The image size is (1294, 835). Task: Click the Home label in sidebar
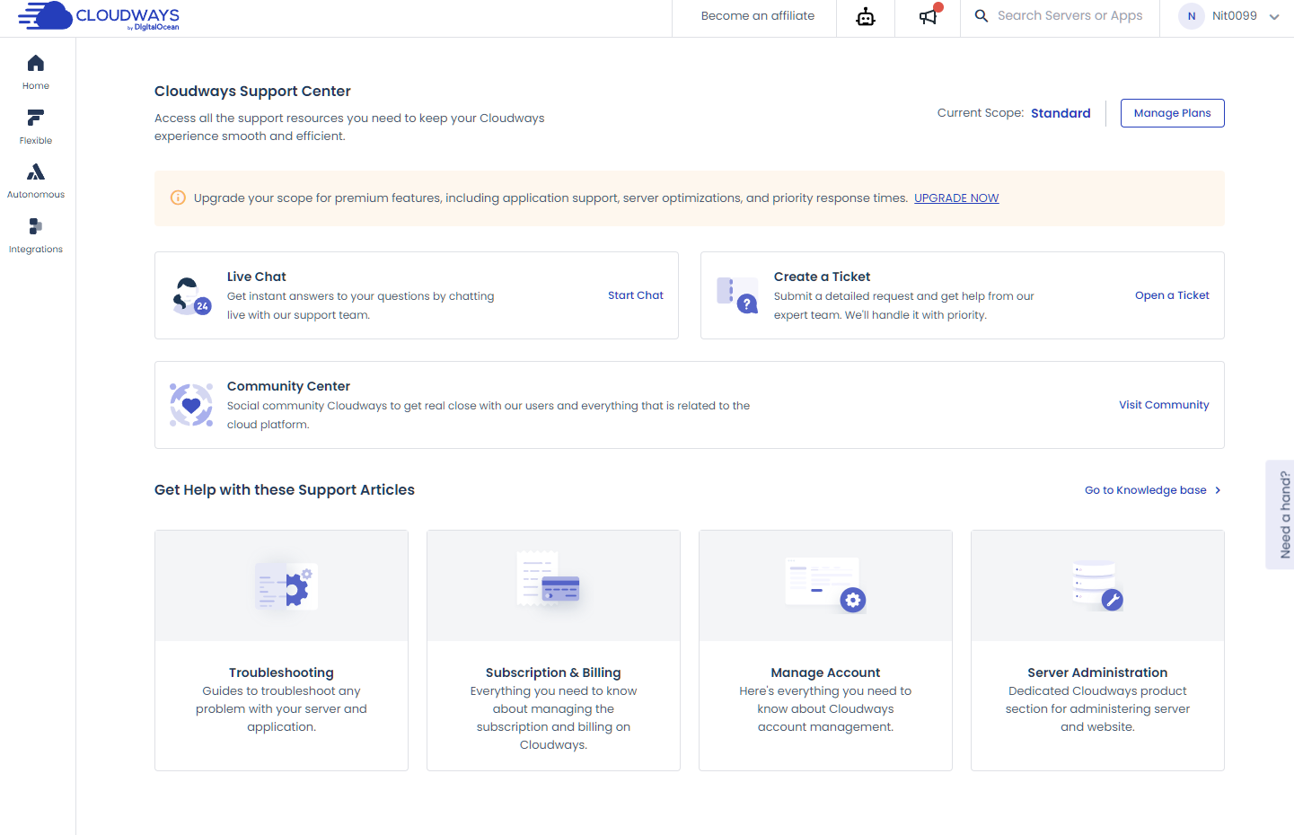(36, 86)
